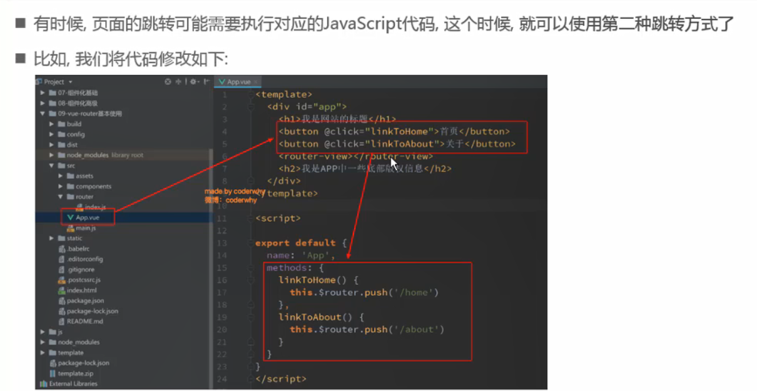Click the .gitignore file icon
757x391 pixels.
pos(61,269)
